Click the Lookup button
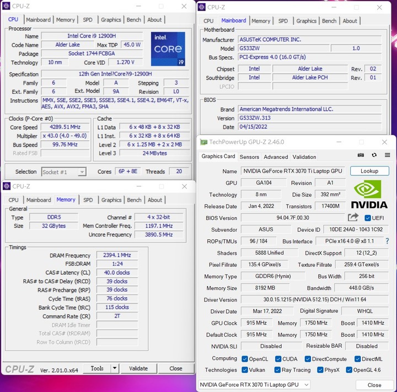 click(369, 171)
